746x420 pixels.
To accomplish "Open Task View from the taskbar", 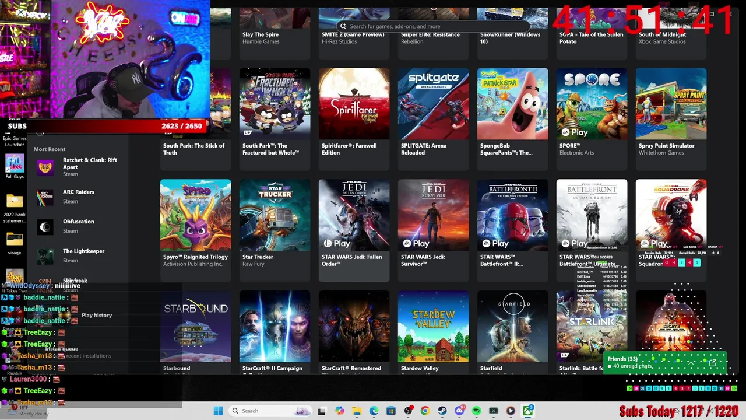I will [322, 411].
